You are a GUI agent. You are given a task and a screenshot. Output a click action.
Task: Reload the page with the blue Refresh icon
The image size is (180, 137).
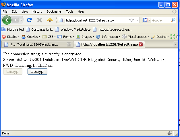tap(29, 20)
